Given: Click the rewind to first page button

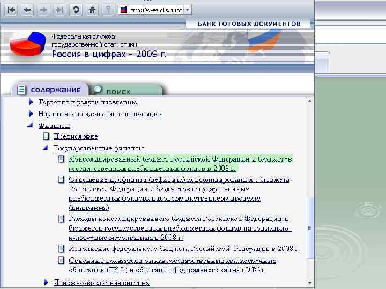Looking at the screenshot, I should pyautogui.click(x=11, y=10).
